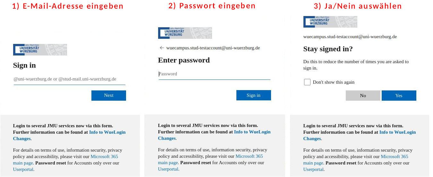Image resolution: width=433 pixels, height=177 pixels.
Task: Click the back arrow beside the account email
Action: click(x=162, y=48)
